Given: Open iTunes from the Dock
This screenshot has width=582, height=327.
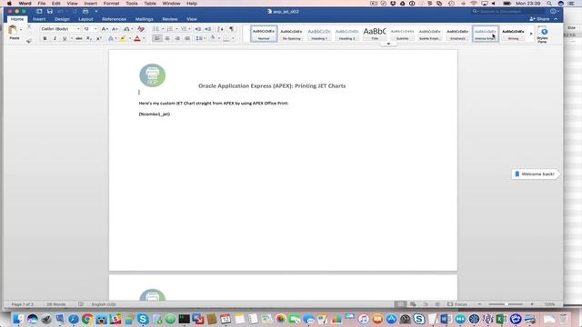Looking at the screenshot, I should (364, 319).
